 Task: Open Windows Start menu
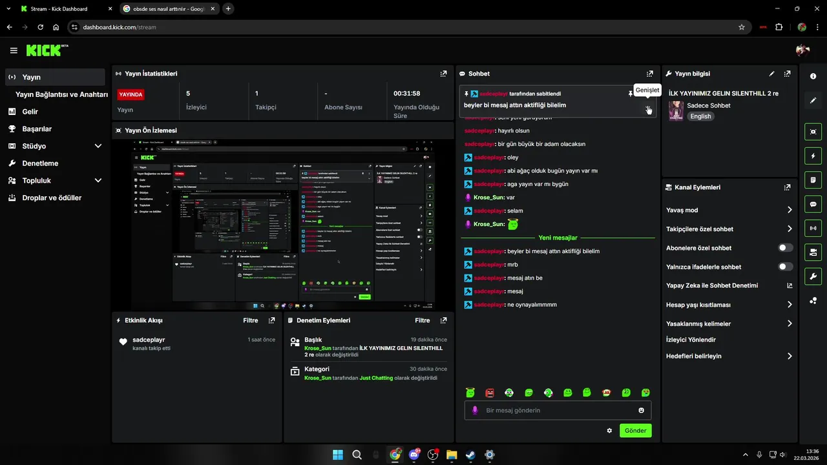(x=338, y=455)
